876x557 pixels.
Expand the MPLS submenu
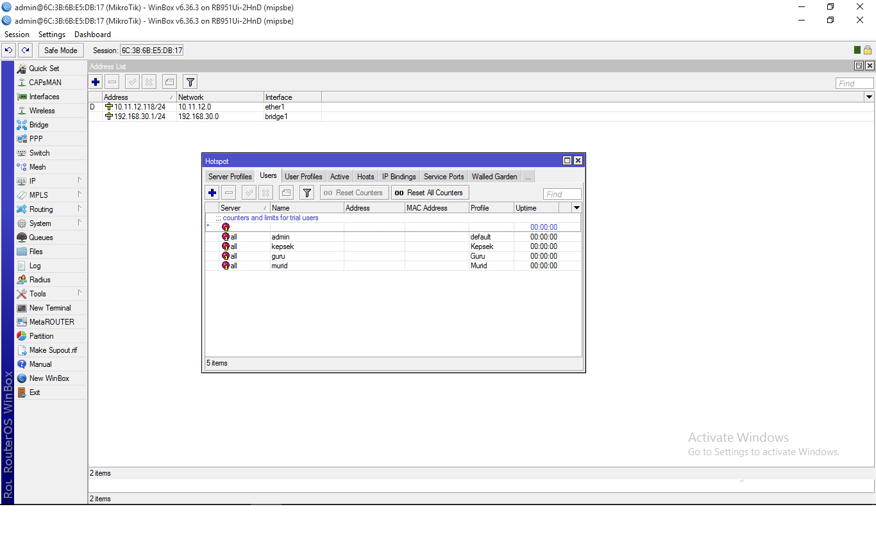click(x=51, y=195)
